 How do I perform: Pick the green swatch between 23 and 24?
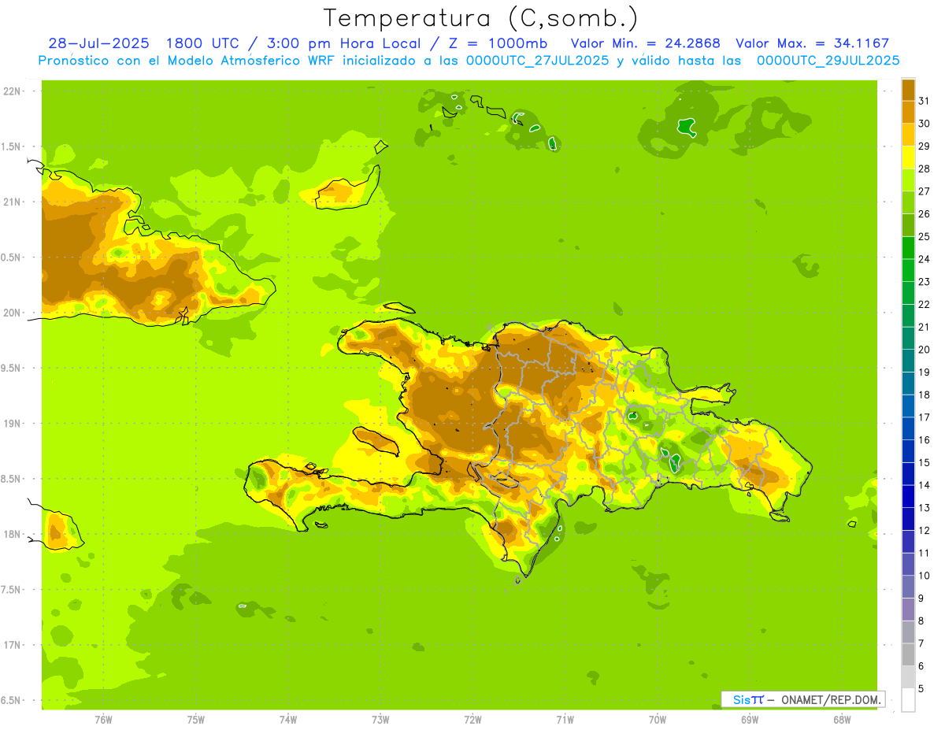[908, 270]
